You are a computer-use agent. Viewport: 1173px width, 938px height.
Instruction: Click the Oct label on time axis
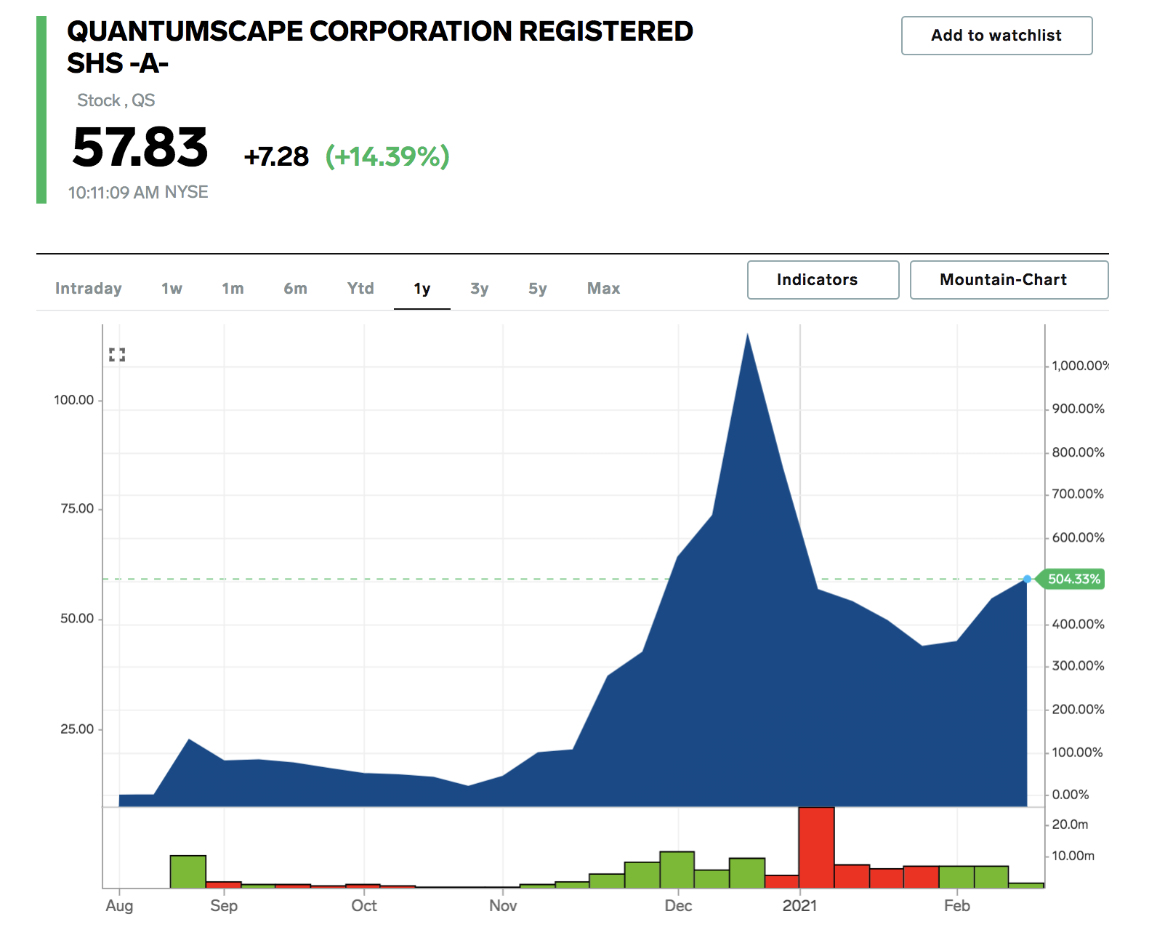coord(364,906)
